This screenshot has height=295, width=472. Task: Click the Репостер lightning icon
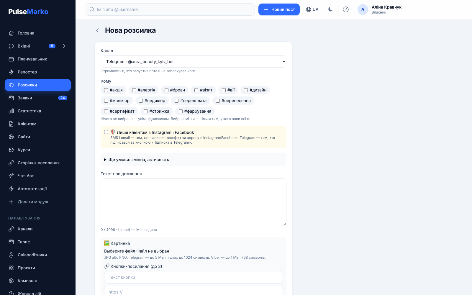(x=11, y=72)
